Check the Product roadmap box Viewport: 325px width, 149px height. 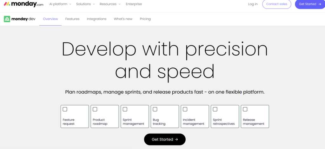coord(95,109)
